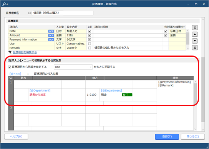
Task: Toggle journal link checkbox for 金額
Action: tap(166, 35)
